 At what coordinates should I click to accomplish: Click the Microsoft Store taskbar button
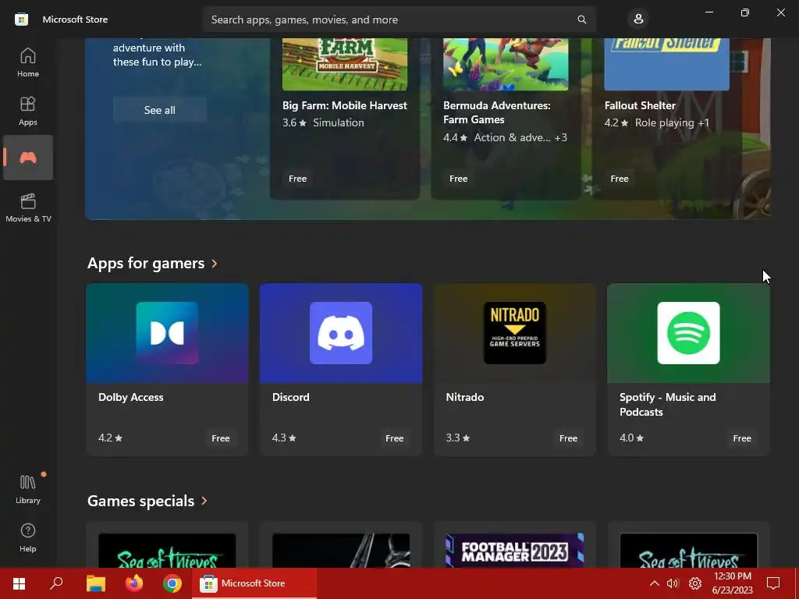(x=254, y=583)
